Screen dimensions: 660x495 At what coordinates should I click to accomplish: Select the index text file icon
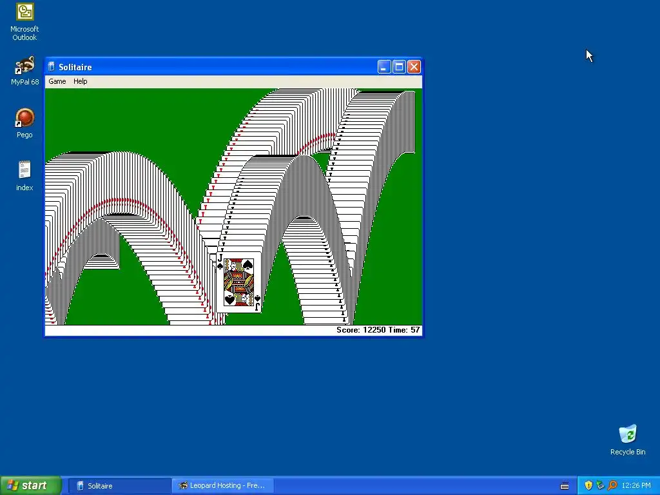click(x=24, y=176)
